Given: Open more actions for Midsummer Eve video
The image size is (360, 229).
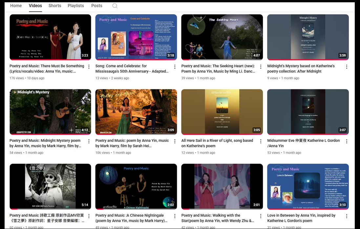Looking at the screenshot, I should 347,141.
